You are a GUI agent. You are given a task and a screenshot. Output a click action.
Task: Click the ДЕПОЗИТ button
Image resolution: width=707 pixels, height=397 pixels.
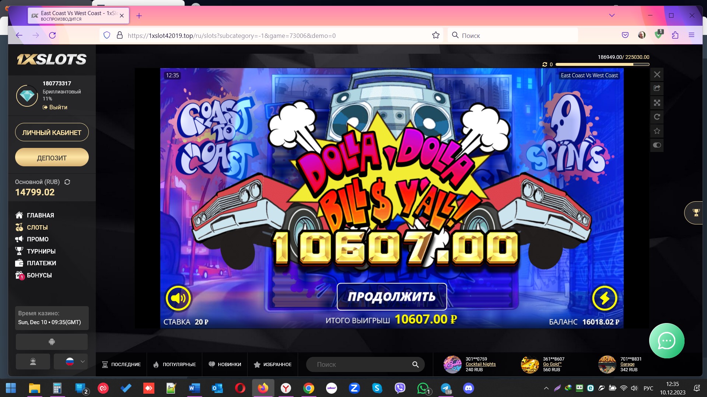(x=52, y=158)
